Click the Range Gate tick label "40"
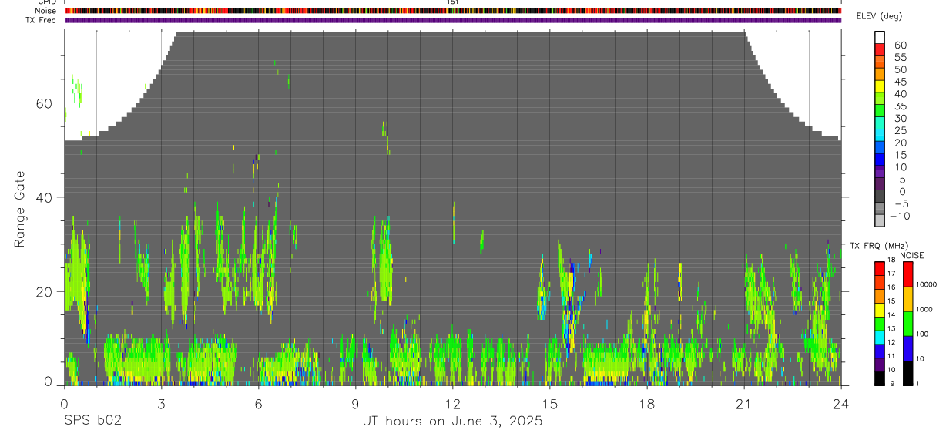 coord(45,197)
